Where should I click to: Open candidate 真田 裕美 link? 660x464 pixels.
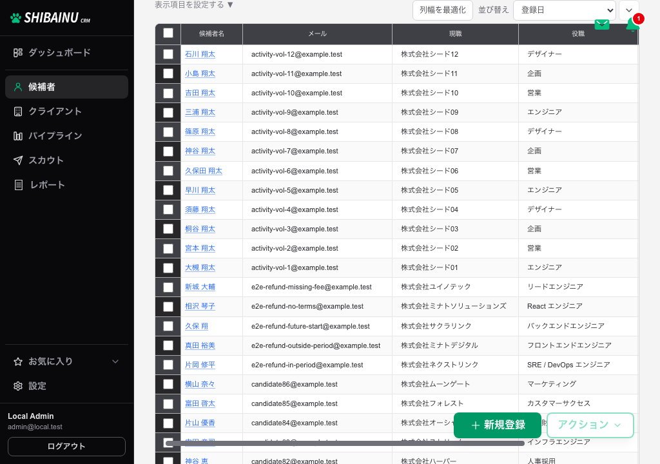(200, 345)
